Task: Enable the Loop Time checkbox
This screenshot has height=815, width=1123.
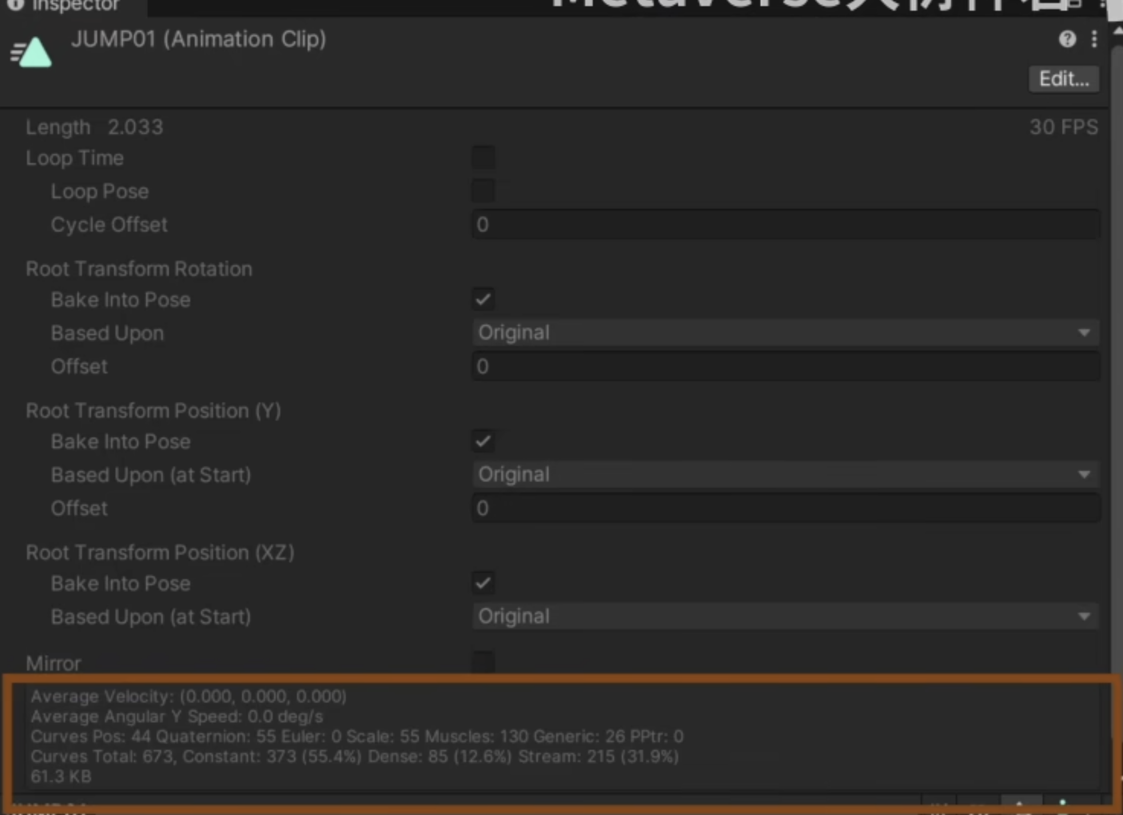Action: coord(483,158)
